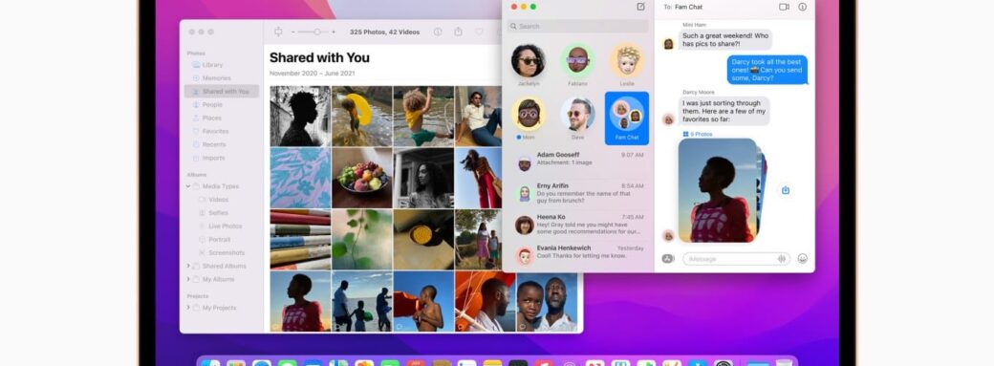Image resolution: width=994 pixels, height=366 pixels.
Task: Record audio message with waveform icon
Action: (x=782, y=259)
